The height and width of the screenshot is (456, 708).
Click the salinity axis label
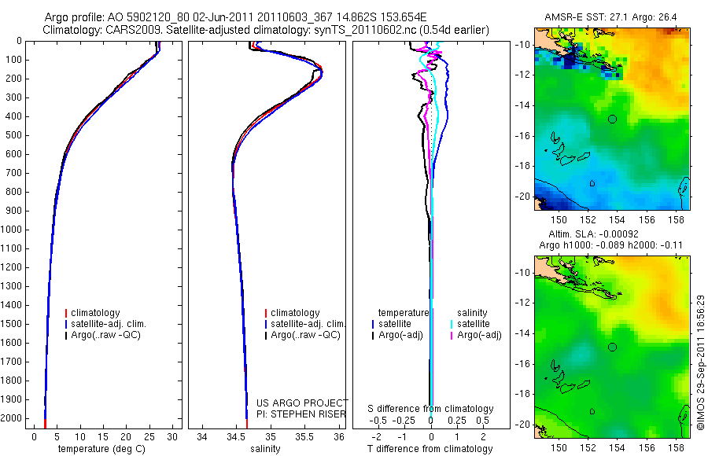pyautogui.click(x=265, y=449)
